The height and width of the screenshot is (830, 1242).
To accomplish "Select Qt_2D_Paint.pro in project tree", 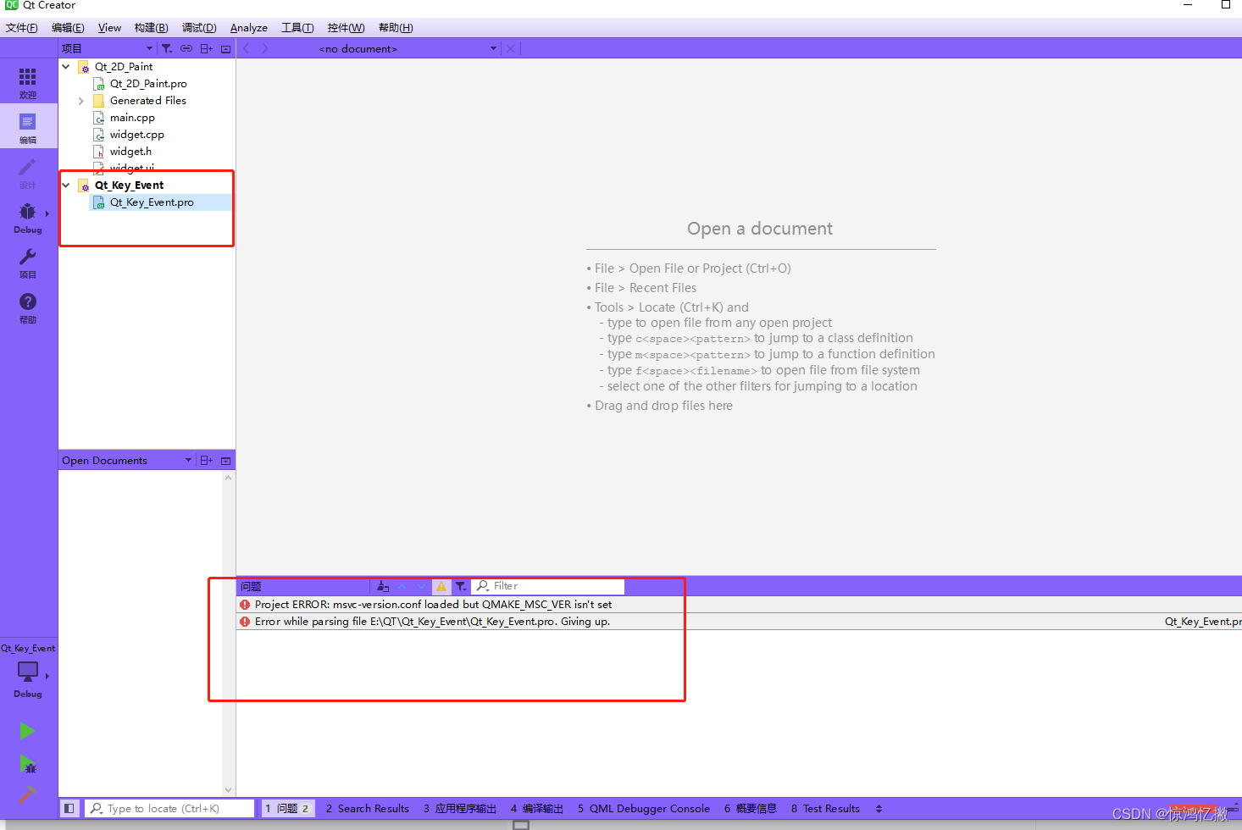I will coord(148,84).
